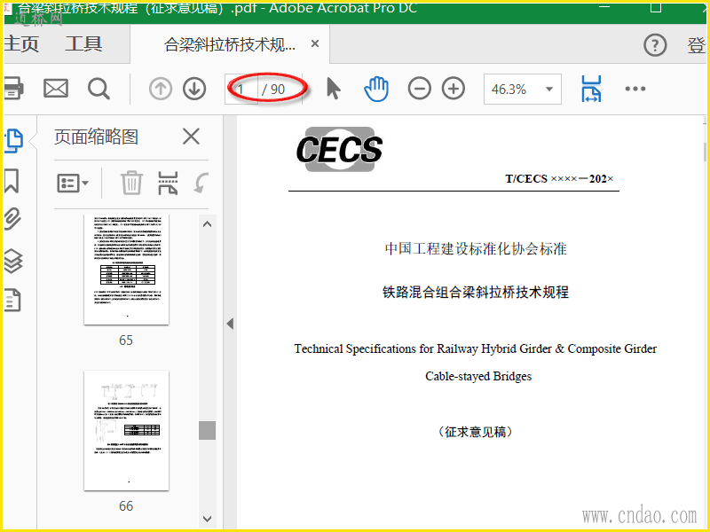Open Layers panel icon
The image size is (710, 532).
point(13,261)
